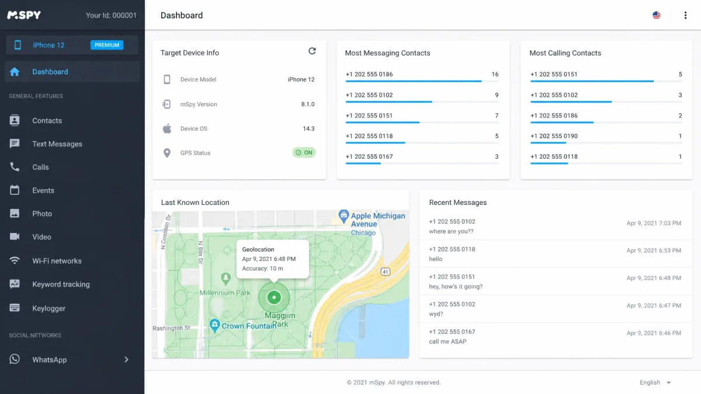Click +1 202 555 0190 in Most Calling Contacts

[x=554, y=136]
